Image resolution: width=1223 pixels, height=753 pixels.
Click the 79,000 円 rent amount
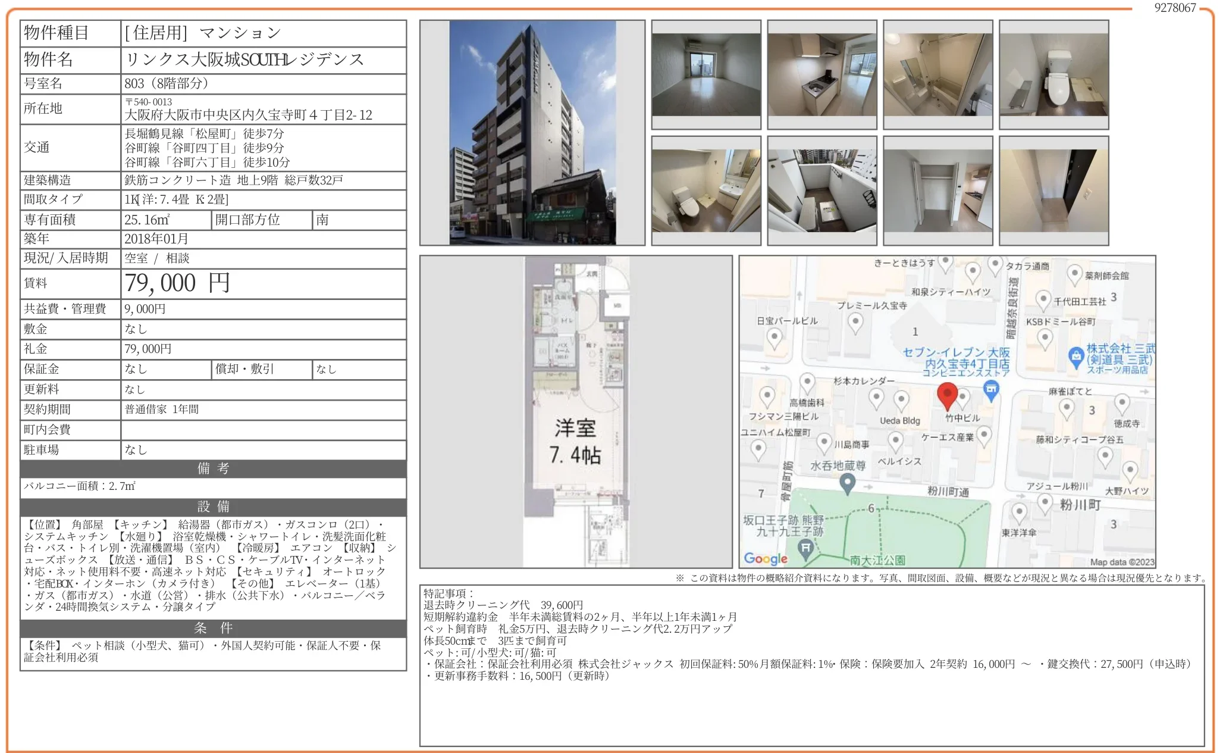point(177,283)
